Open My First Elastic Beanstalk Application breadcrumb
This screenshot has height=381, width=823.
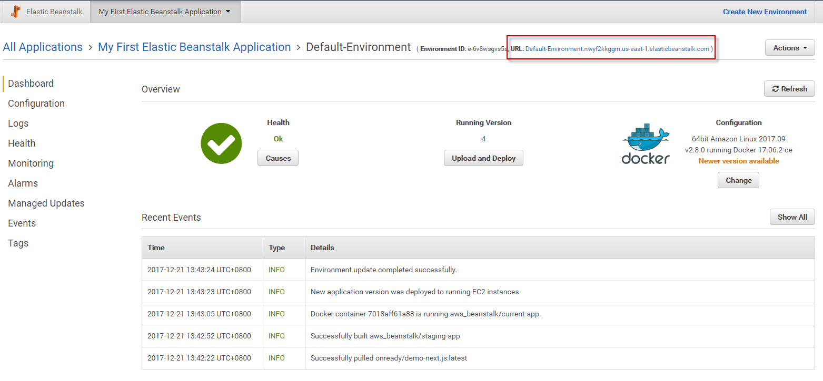[x=194, y=47]
